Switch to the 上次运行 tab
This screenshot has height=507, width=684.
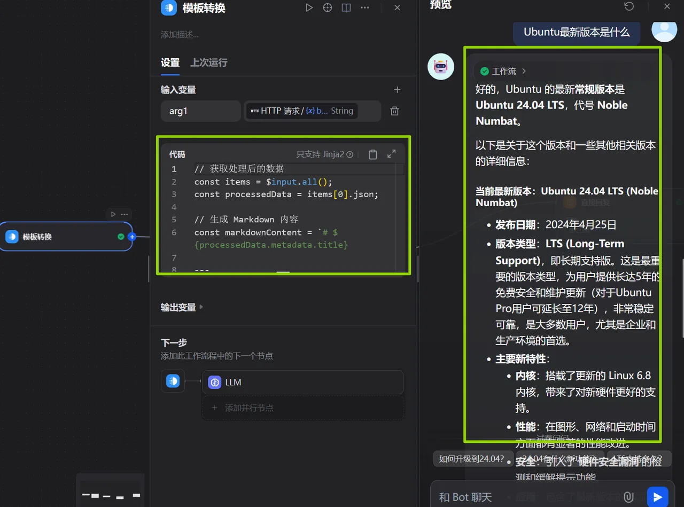tap(209, 63)
